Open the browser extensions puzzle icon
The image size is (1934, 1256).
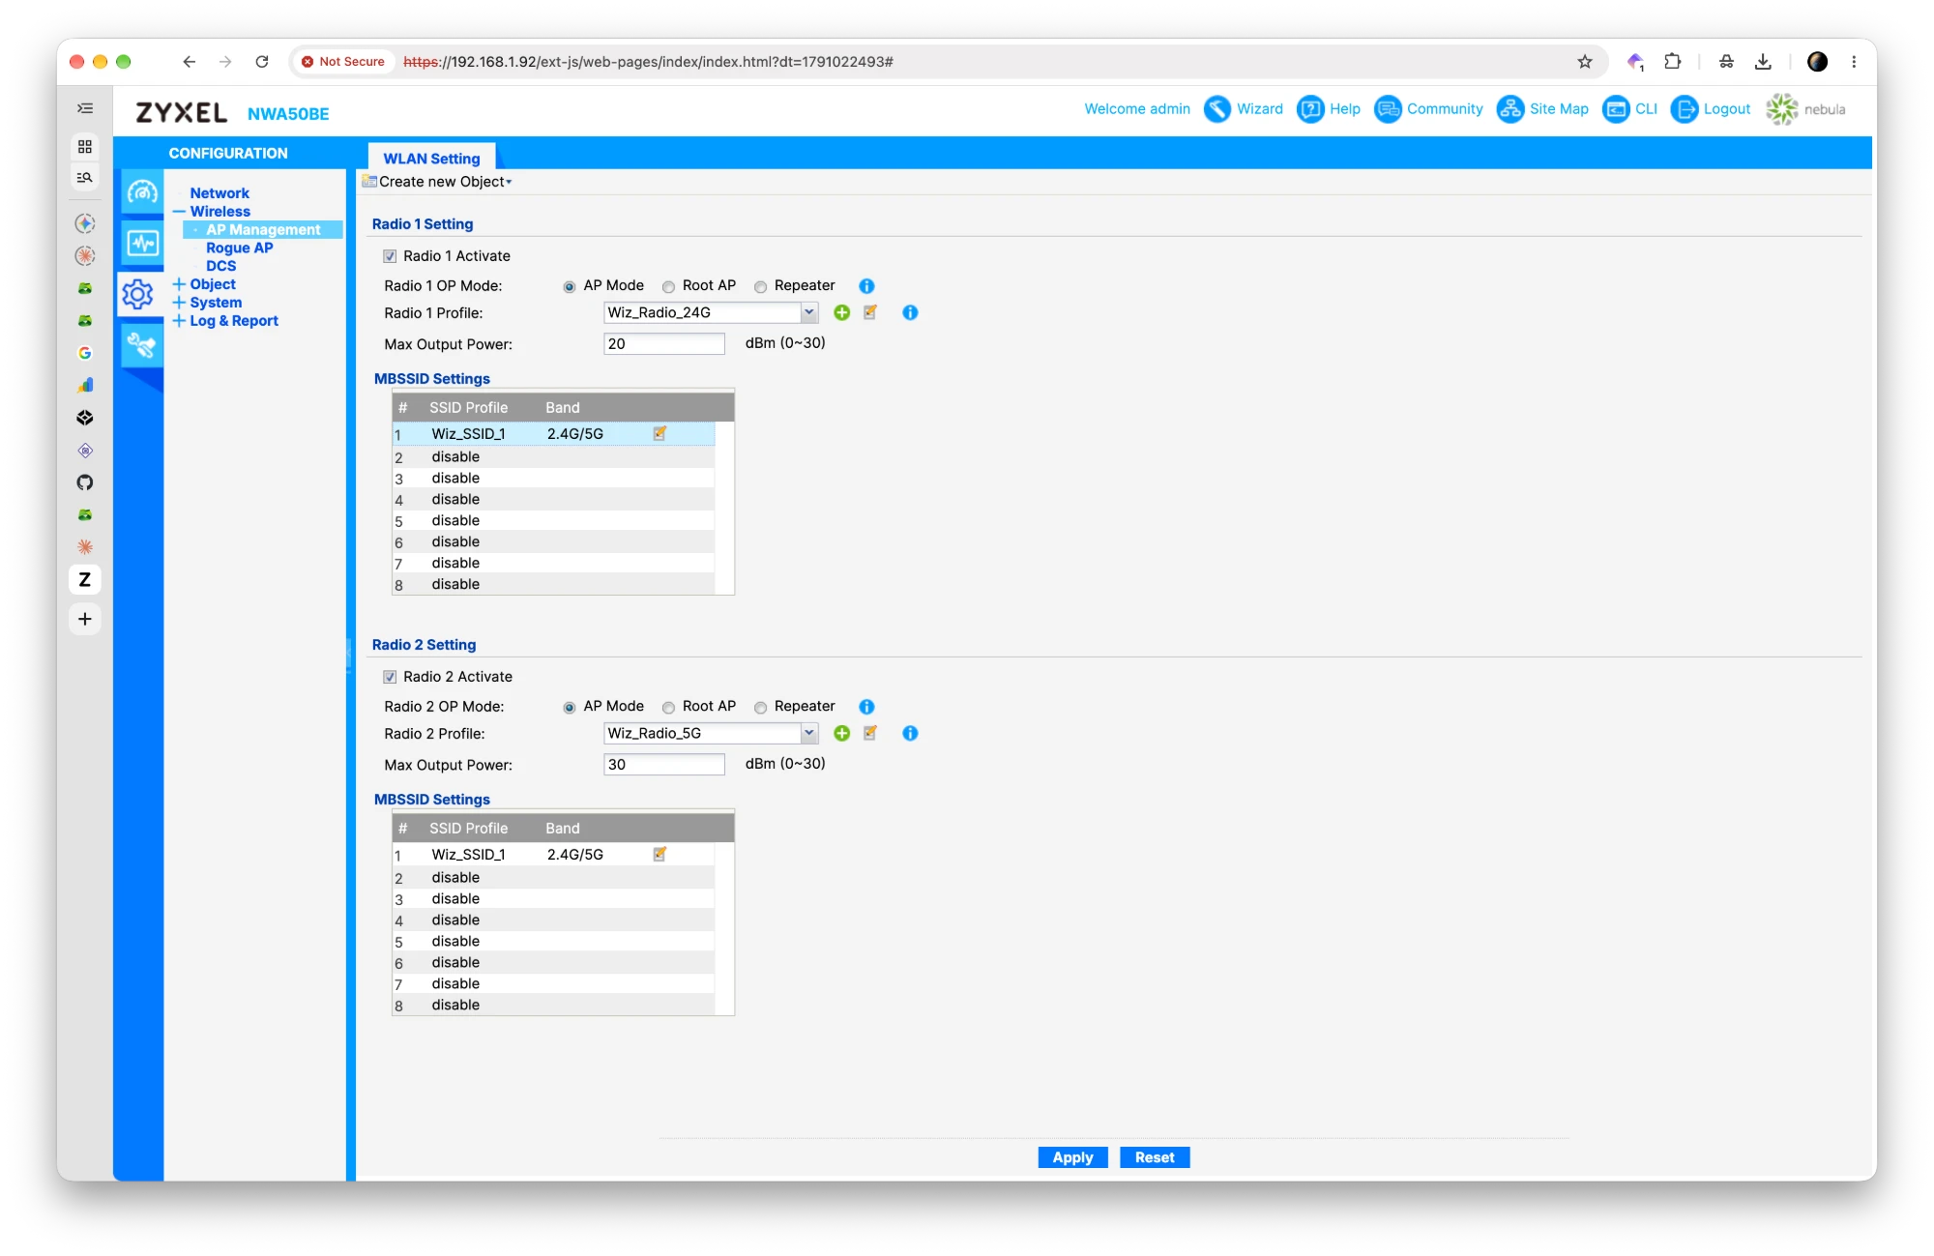click(1673, 62)
